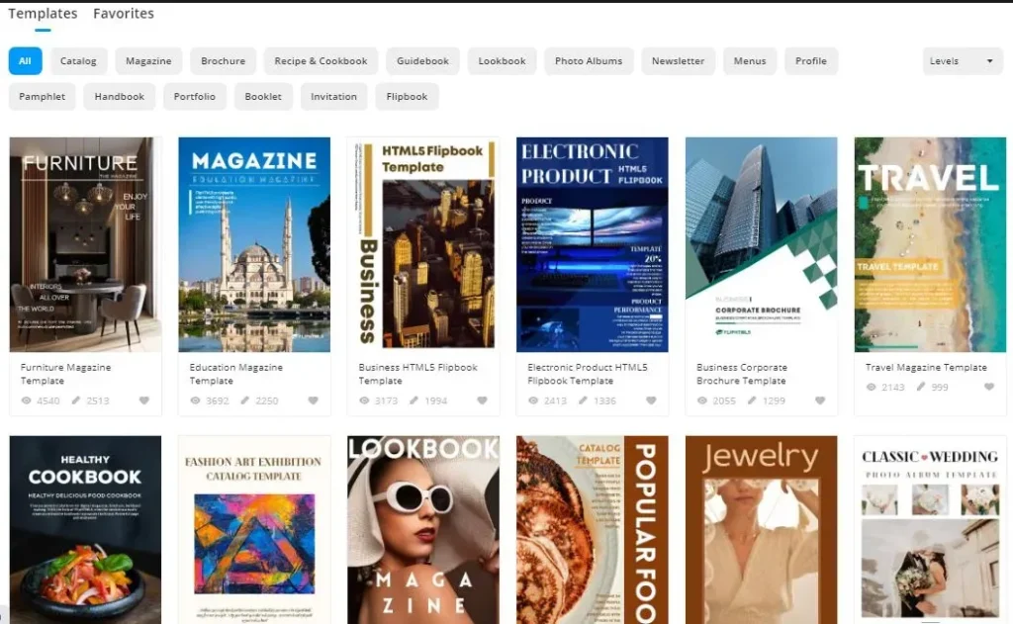Click heart icon on Education Magazine Template
Viewport: 1013px width, 624px height.
point(313,401)
